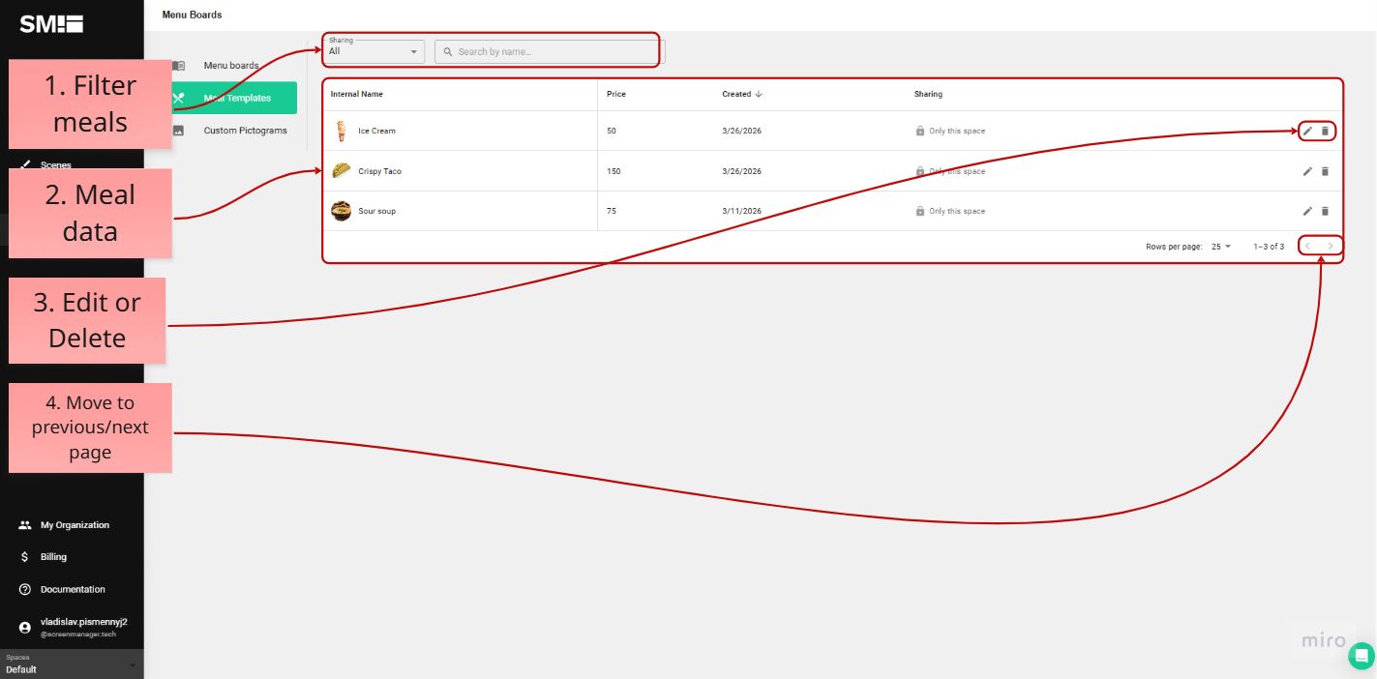Delete the Crispy Taco using the trash icon
This screenshot has width=1377, height=679.
[1325, 170]
